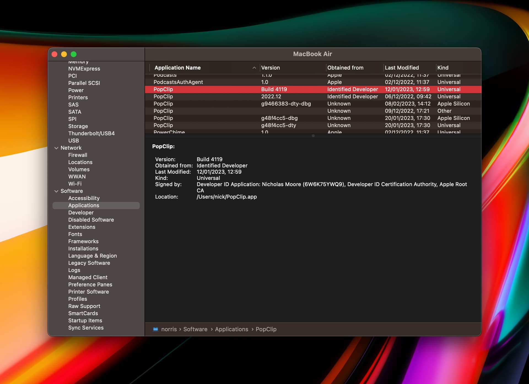Screen dimensions: 529x384
Task: Collapse the Software section chevron
Action: [56, 191]
